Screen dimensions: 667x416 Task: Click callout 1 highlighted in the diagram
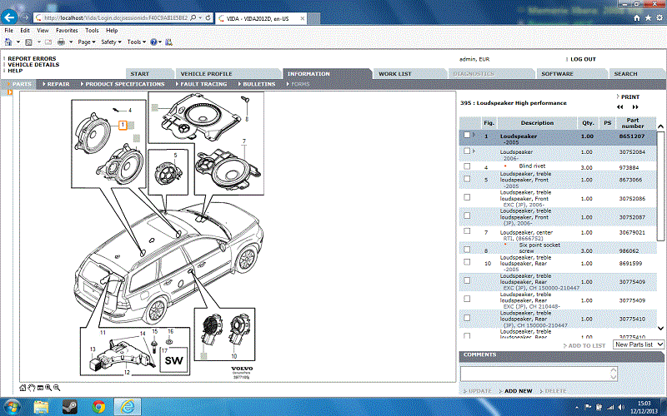click(123, 125)
